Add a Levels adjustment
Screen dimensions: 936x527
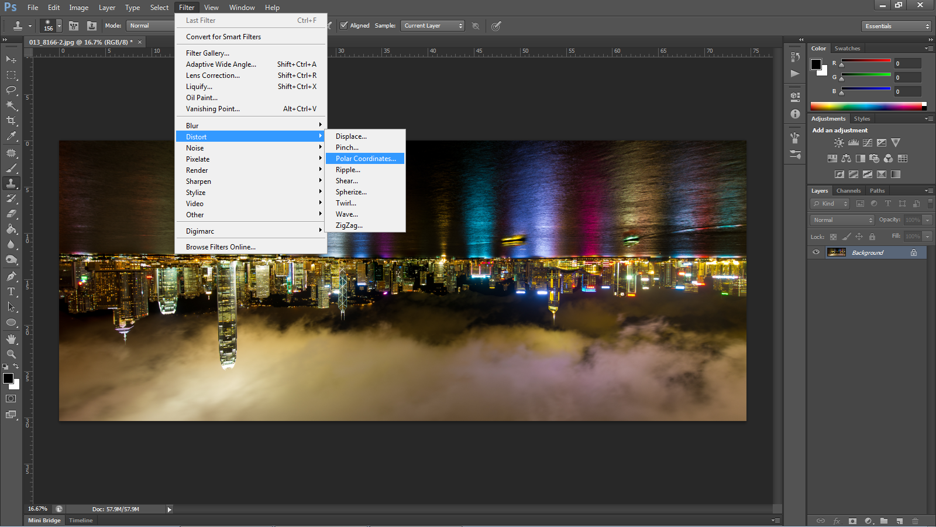(854, 142)
